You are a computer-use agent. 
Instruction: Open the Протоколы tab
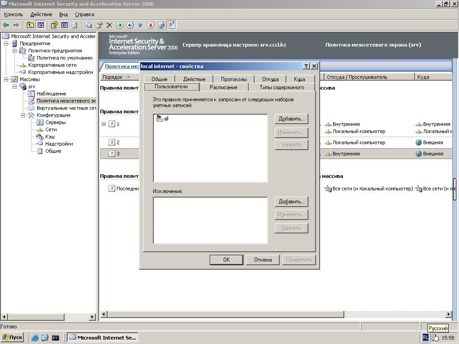(234, 79)
